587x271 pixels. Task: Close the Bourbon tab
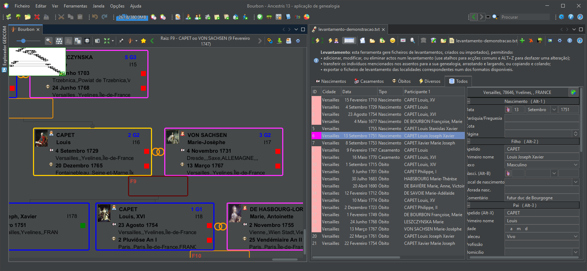coord(38,29)
